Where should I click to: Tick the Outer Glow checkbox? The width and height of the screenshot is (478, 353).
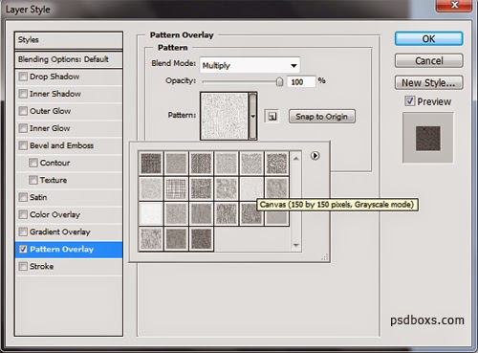click(23, 111)
